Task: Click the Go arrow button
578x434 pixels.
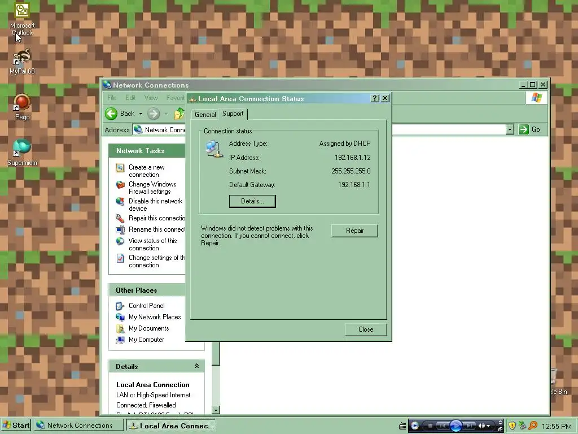Action: (523, 129)
